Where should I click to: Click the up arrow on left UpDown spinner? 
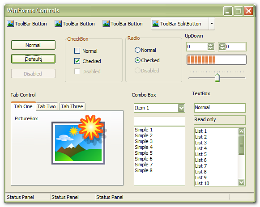pos(211,45)
